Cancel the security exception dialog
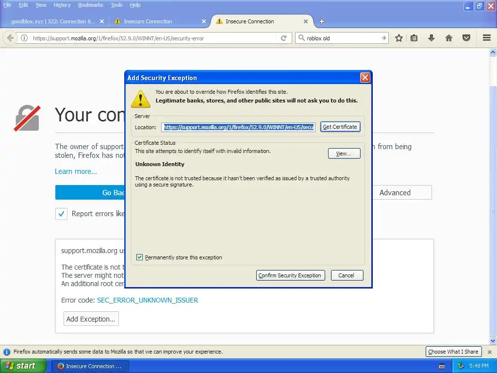497x373 pixels. coord(347,275)
